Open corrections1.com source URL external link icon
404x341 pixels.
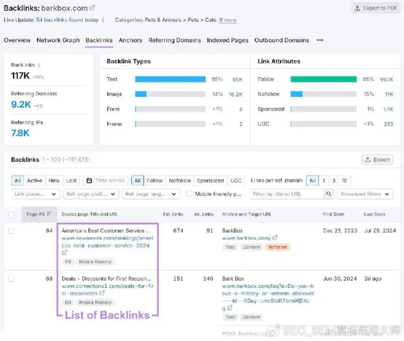102,293
